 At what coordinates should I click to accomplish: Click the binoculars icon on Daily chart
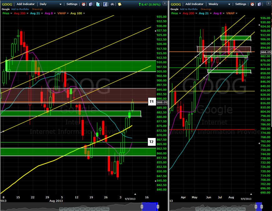tap(113, 4)
